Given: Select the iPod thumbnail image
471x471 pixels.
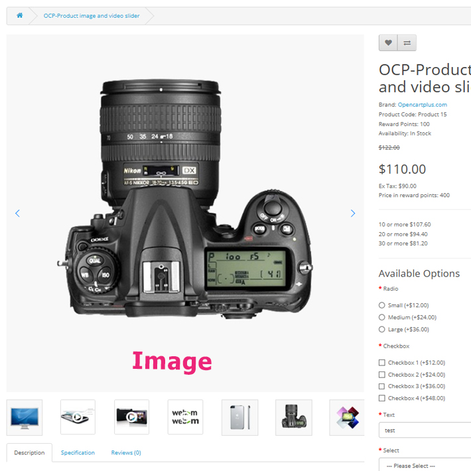Looking at the screenshot, I should point(239,417).
